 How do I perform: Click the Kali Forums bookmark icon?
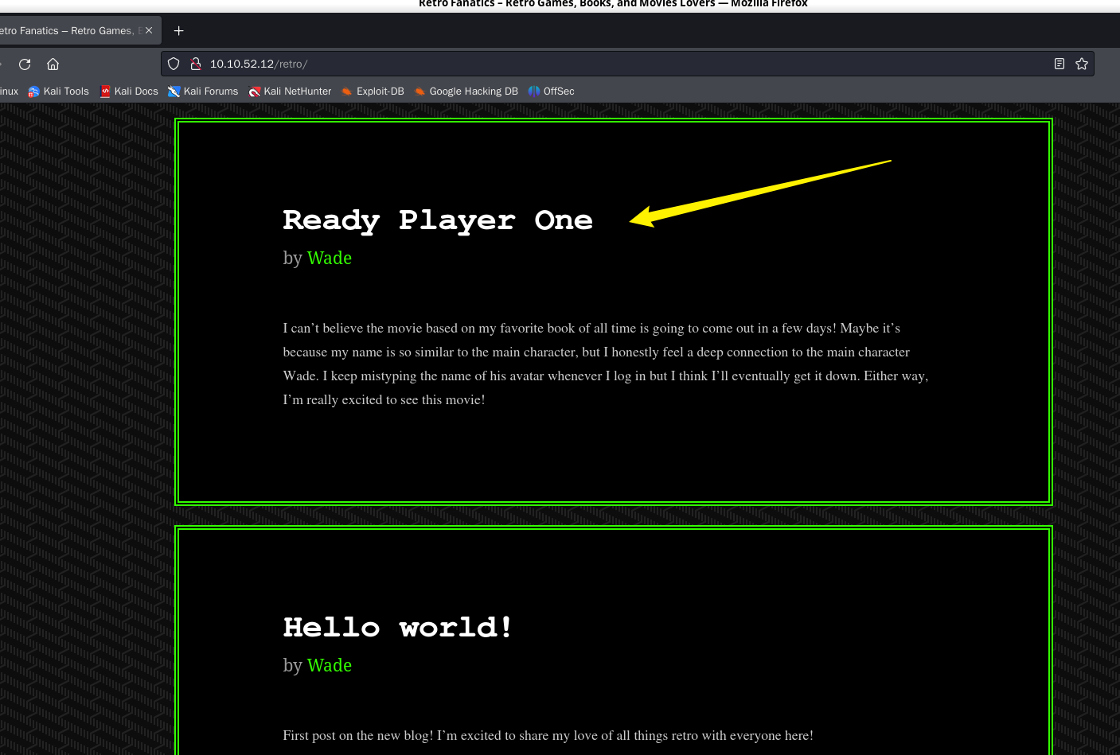pyautogui.click(x=174, y=91)
